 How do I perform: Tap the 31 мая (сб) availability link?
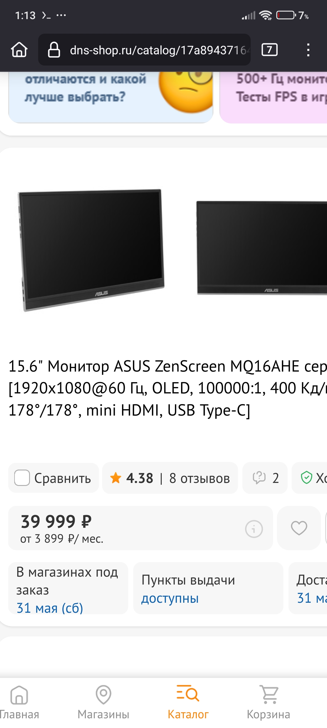[50, 608]
